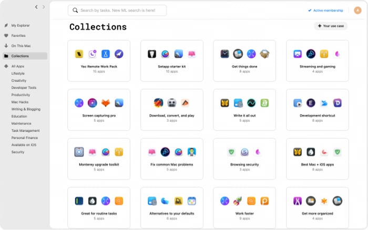Open the Mac Hacks category
Image resolution: width=368 pixels, height=230 pixels.
pyautogui.click(x=20, y=102)
